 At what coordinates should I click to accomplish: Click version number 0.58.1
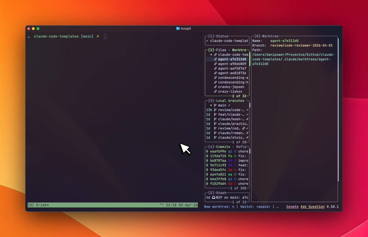point(332,207)
